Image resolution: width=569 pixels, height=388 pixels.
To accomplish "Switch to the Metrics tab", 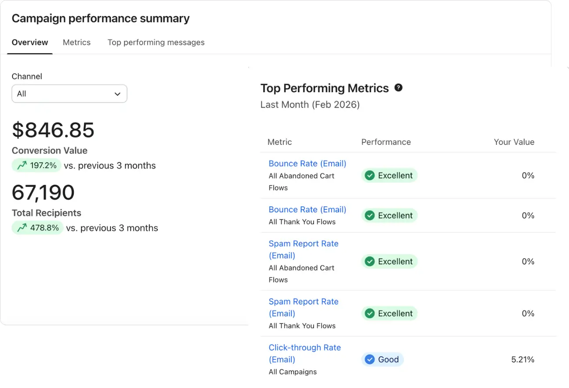I will (x=76, y=43).
